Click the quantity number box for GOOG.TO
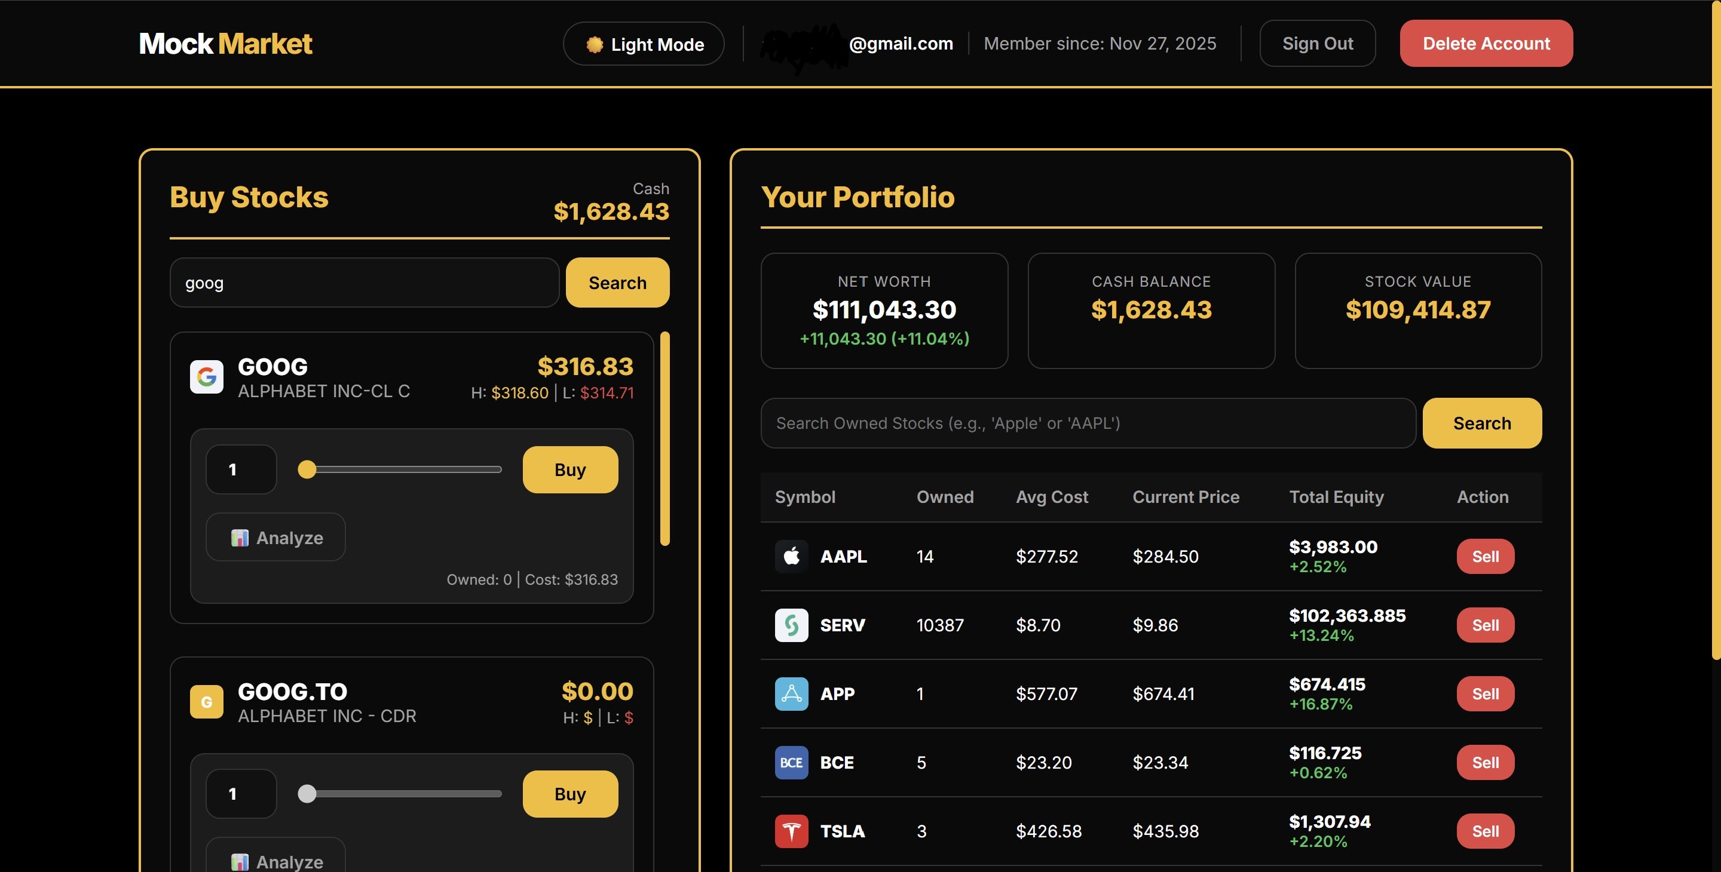The height and width of the screenshot is (872, 1721). [x=240, y=793]
